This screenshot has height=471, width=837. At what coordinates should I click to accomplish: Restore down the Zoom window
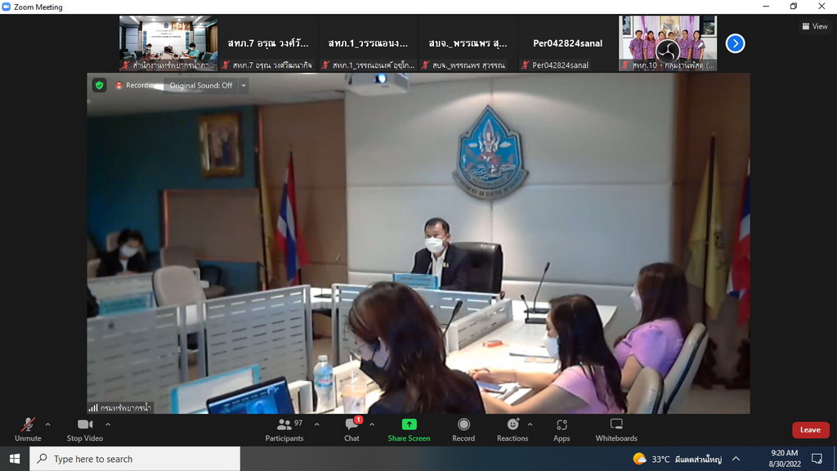click(x=794, y=7)
